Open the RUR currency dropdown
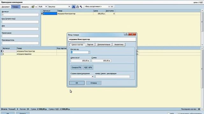Viewport: 204px width, 114px height. coord(46,7)
